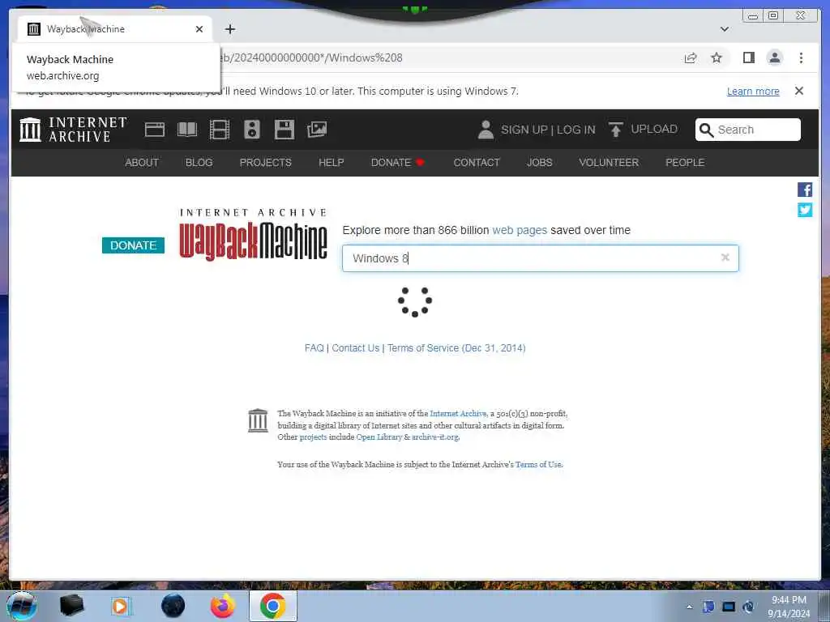Click the magnifier icon in the search box
The image size is (830, 622).
pos(706,130)
